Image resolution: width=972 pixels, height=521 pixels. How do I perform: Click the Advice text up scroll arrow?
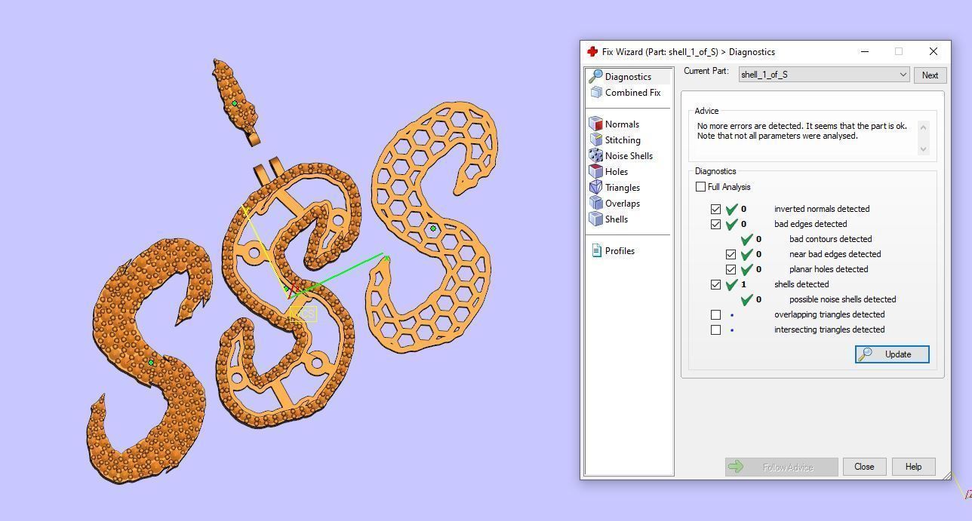tap(923, 127)
